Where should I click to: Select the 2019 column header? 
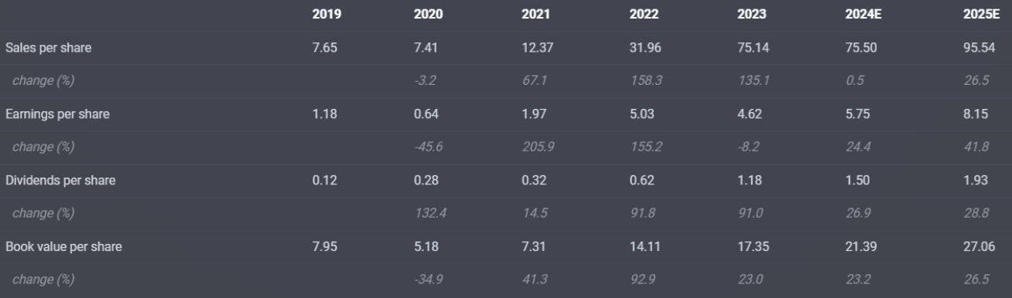point(325,15)
